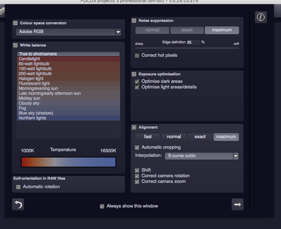281x229 pixels.
Task: Choose exact alignment mode
Action: point(200,137)
